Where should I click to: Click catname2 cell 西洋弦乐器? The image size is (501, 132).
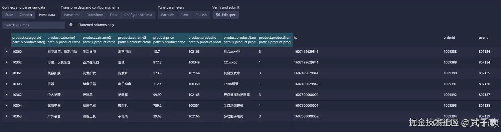91,62
